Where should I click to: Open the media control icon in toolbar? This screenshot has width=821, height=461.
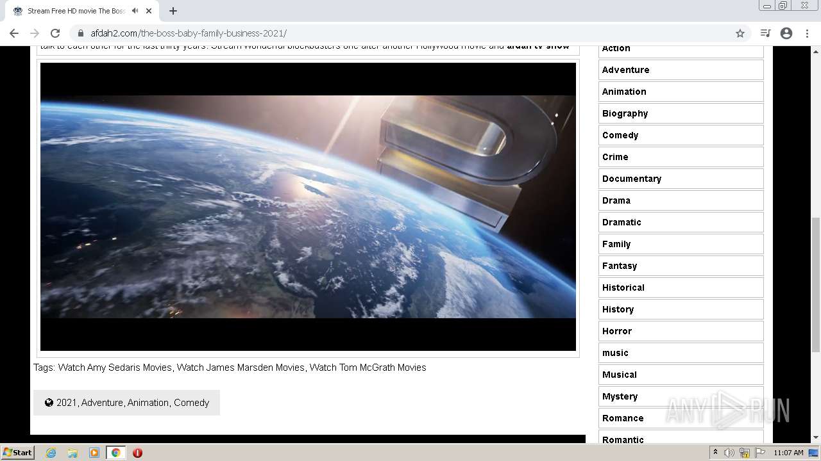tap(765, 33)
